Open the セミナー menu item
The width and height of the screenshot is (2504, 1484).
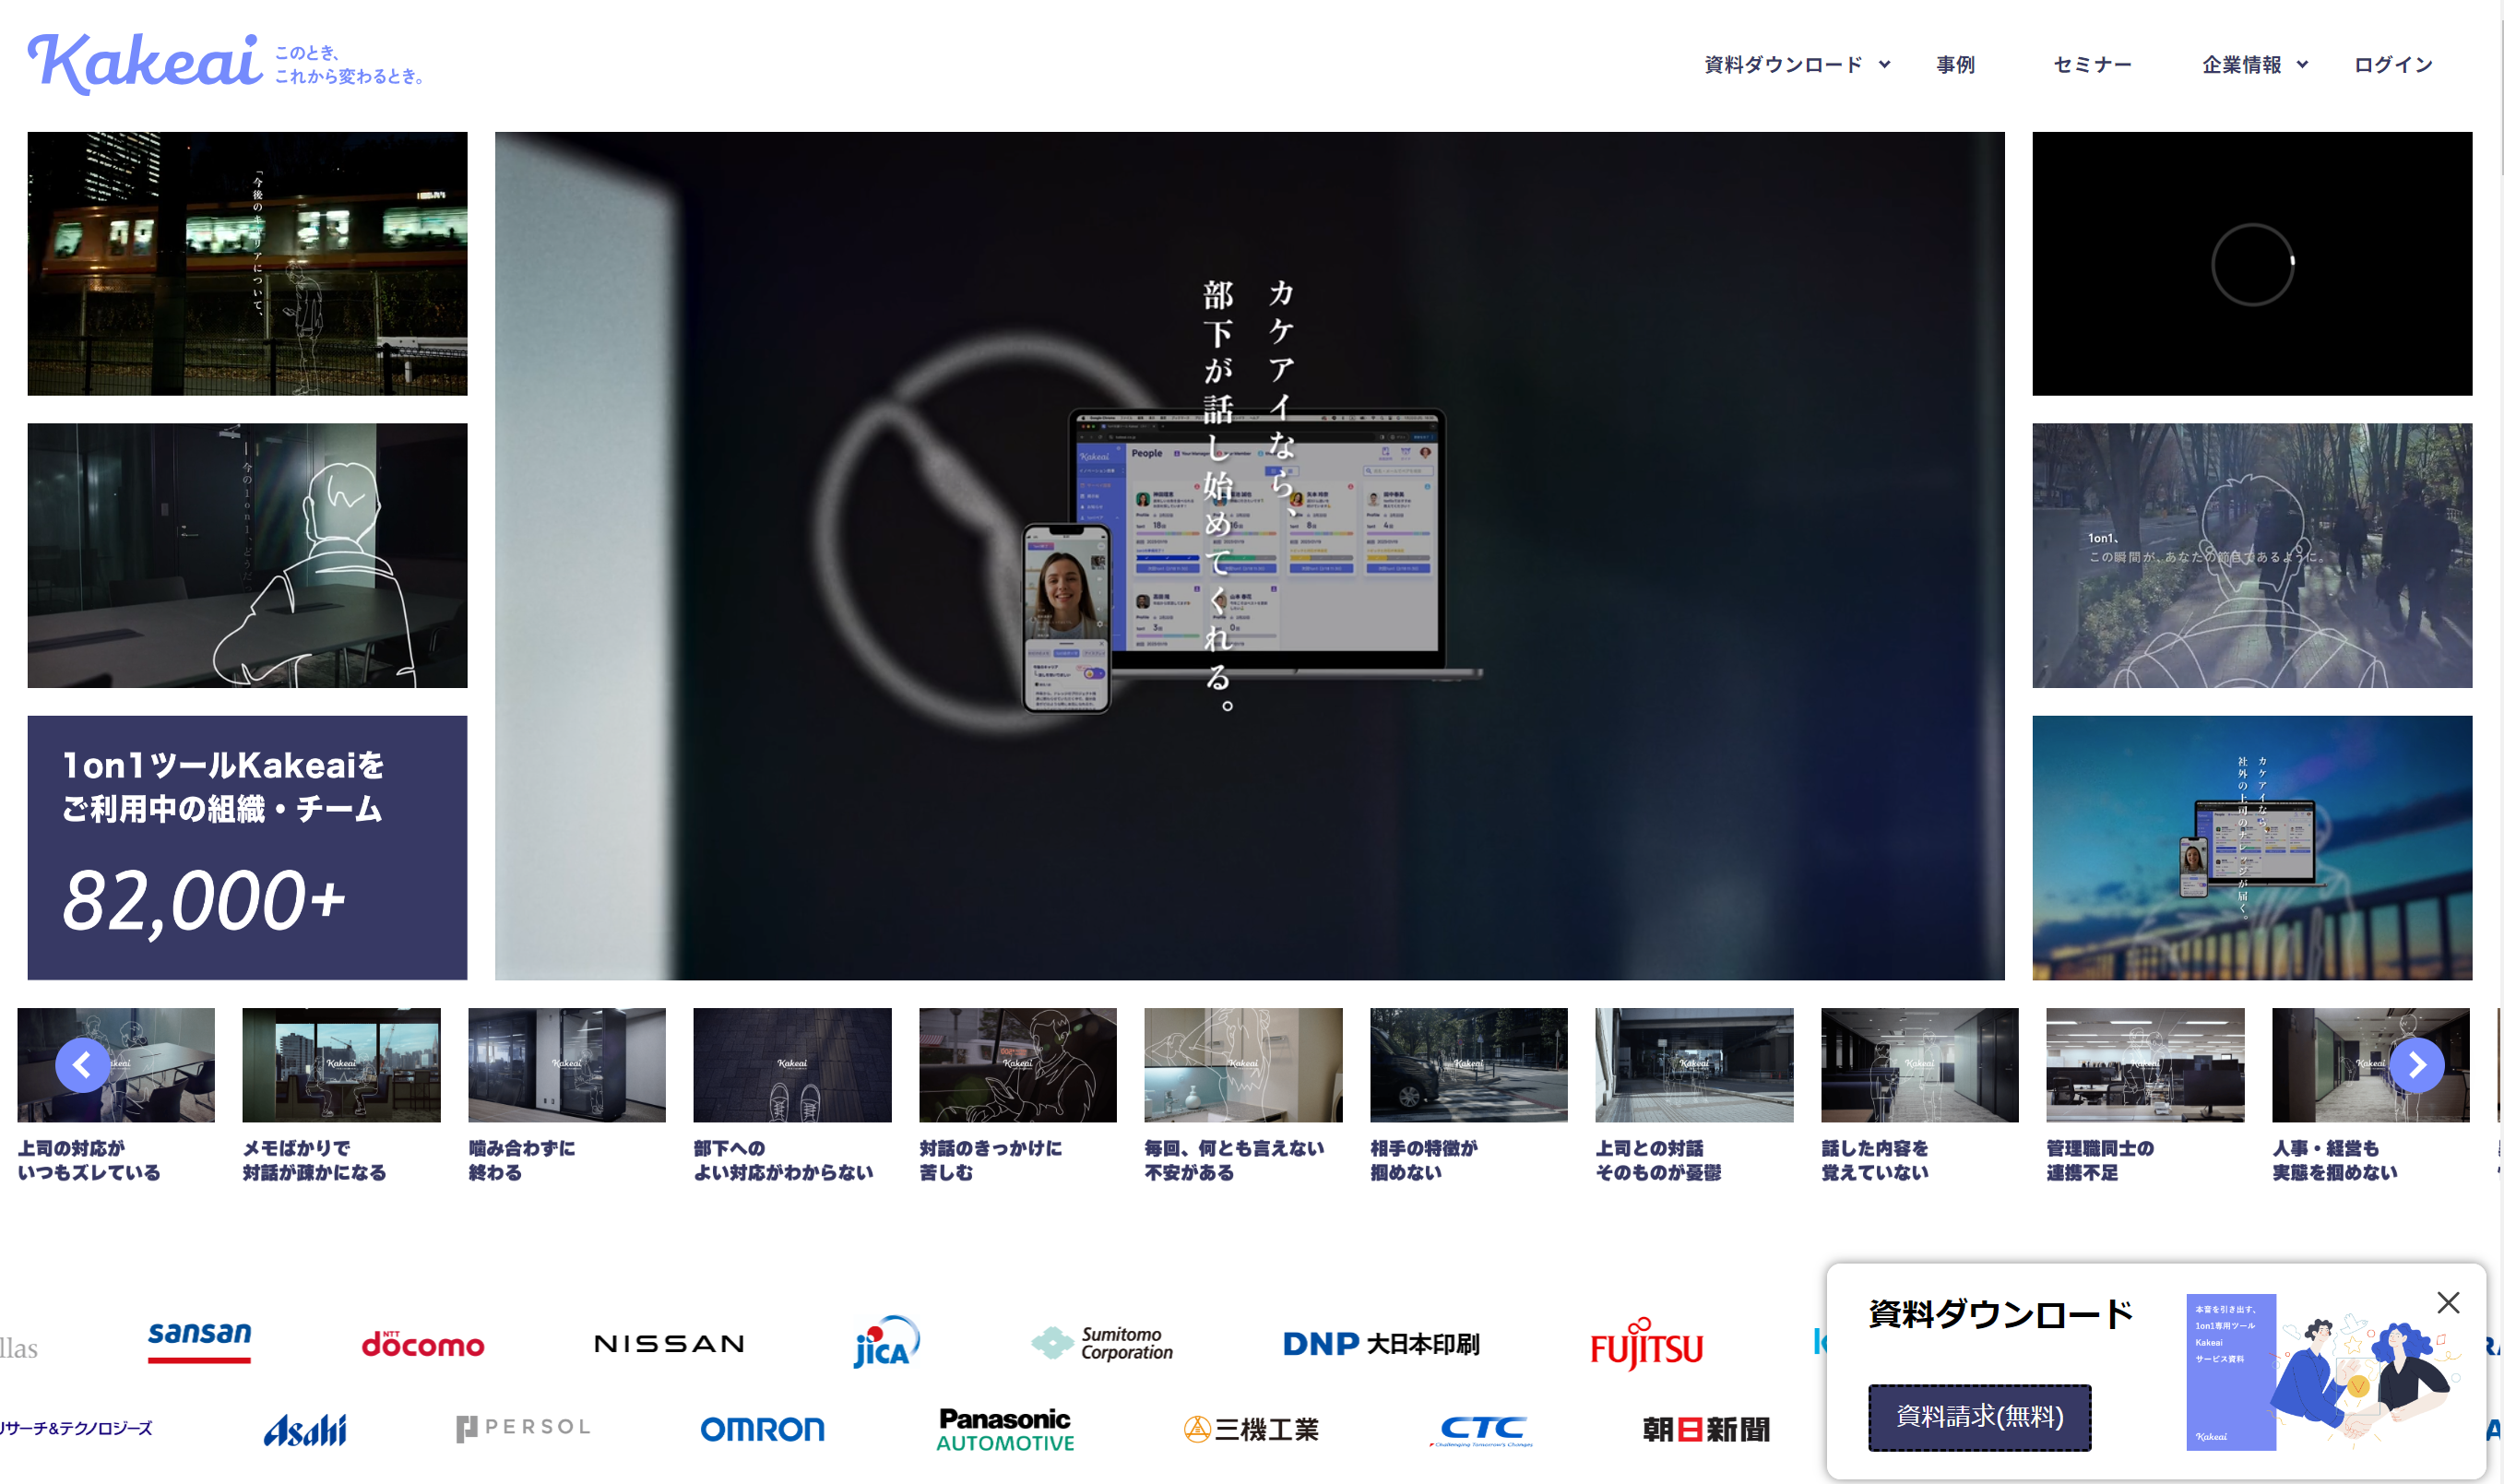click(x=2092, y=65)
